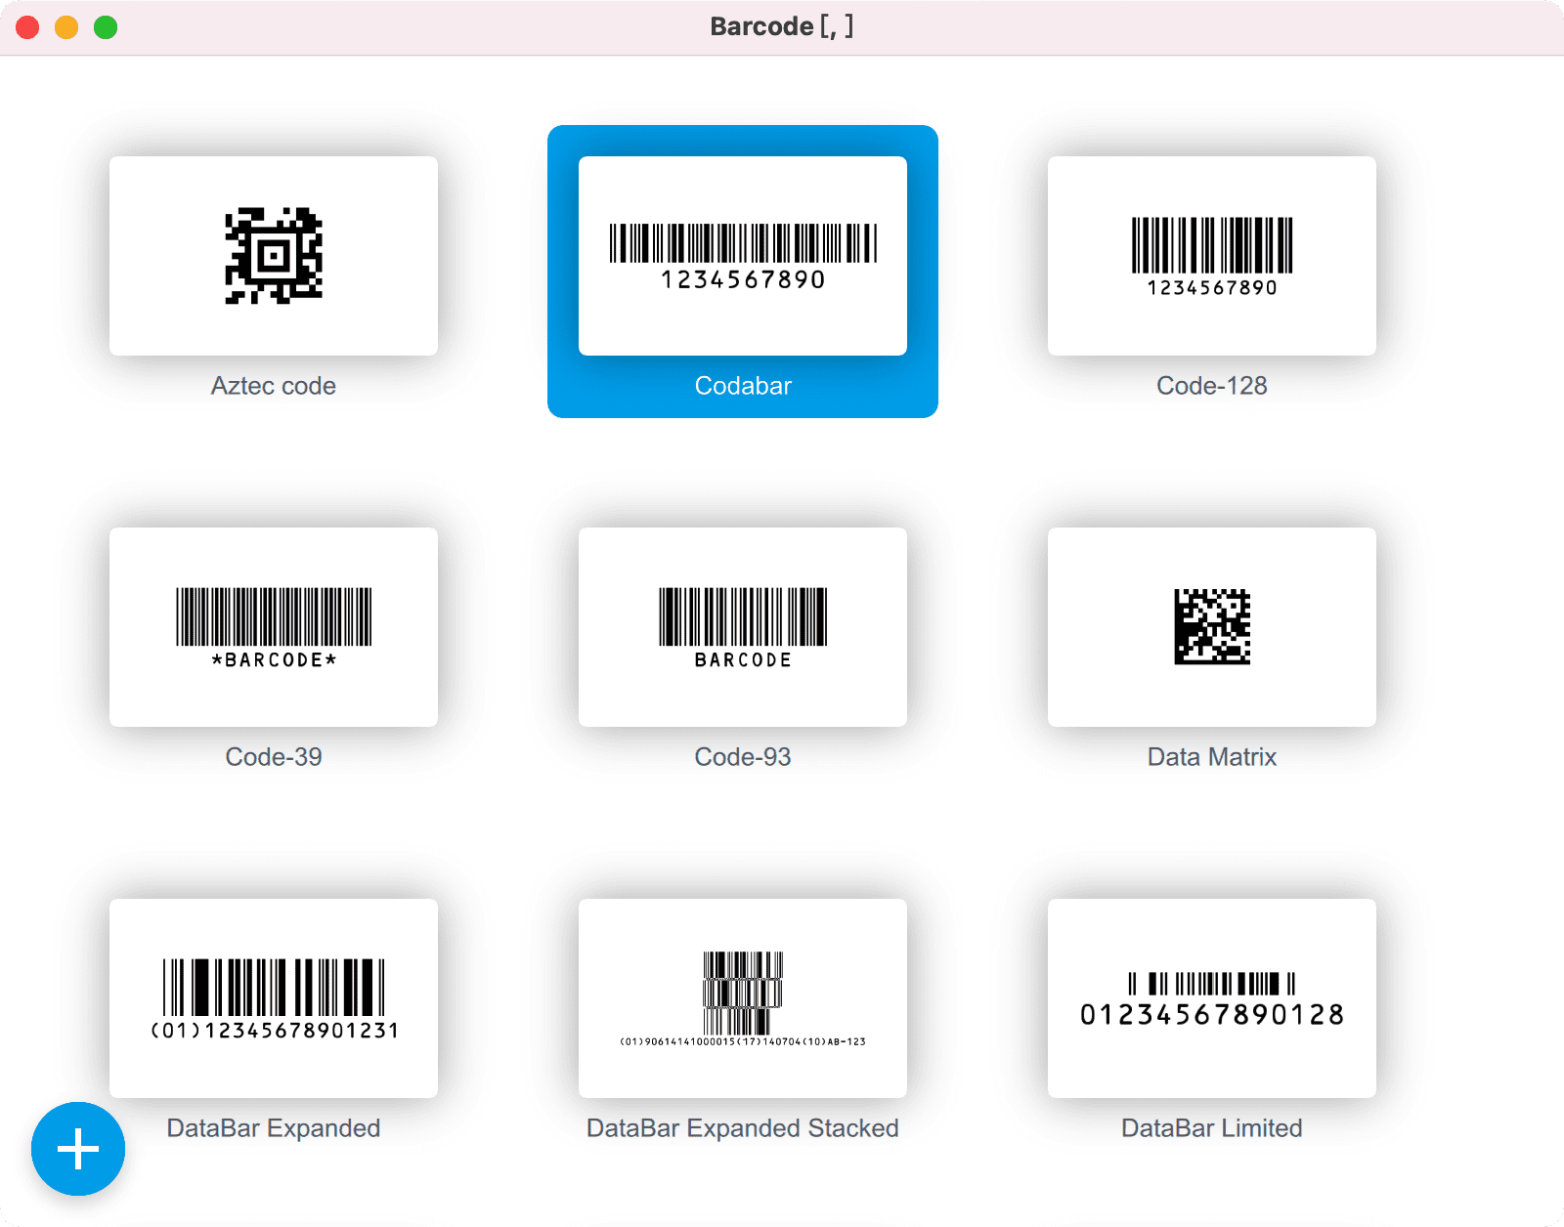
Task: Select the Code-39 barcode thumbnail
Action: click(x=274, y=627)
